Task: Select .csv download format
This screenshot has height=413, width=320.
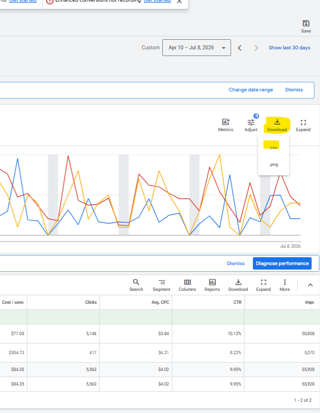Action: [x=273, y=147]
